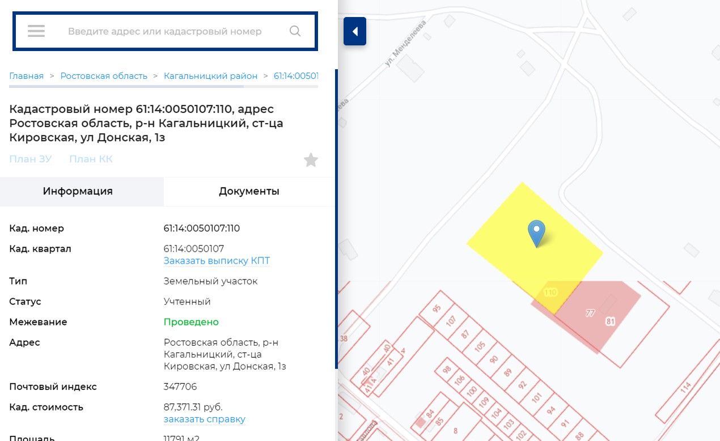Go to Главная breadcrumb
The height and width of the screenshot is (441, 720).
(x=26, y=76)
